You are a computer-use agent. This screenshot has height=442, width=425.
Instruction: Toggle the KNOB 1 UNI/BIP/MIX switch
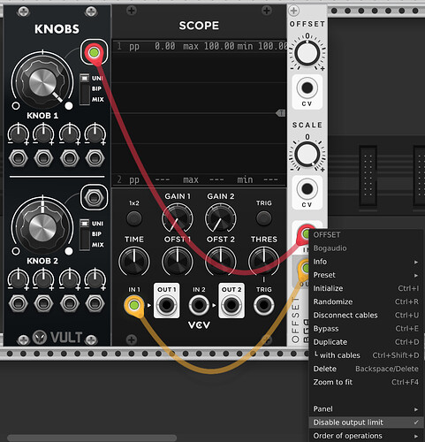(x=85, y=89)
